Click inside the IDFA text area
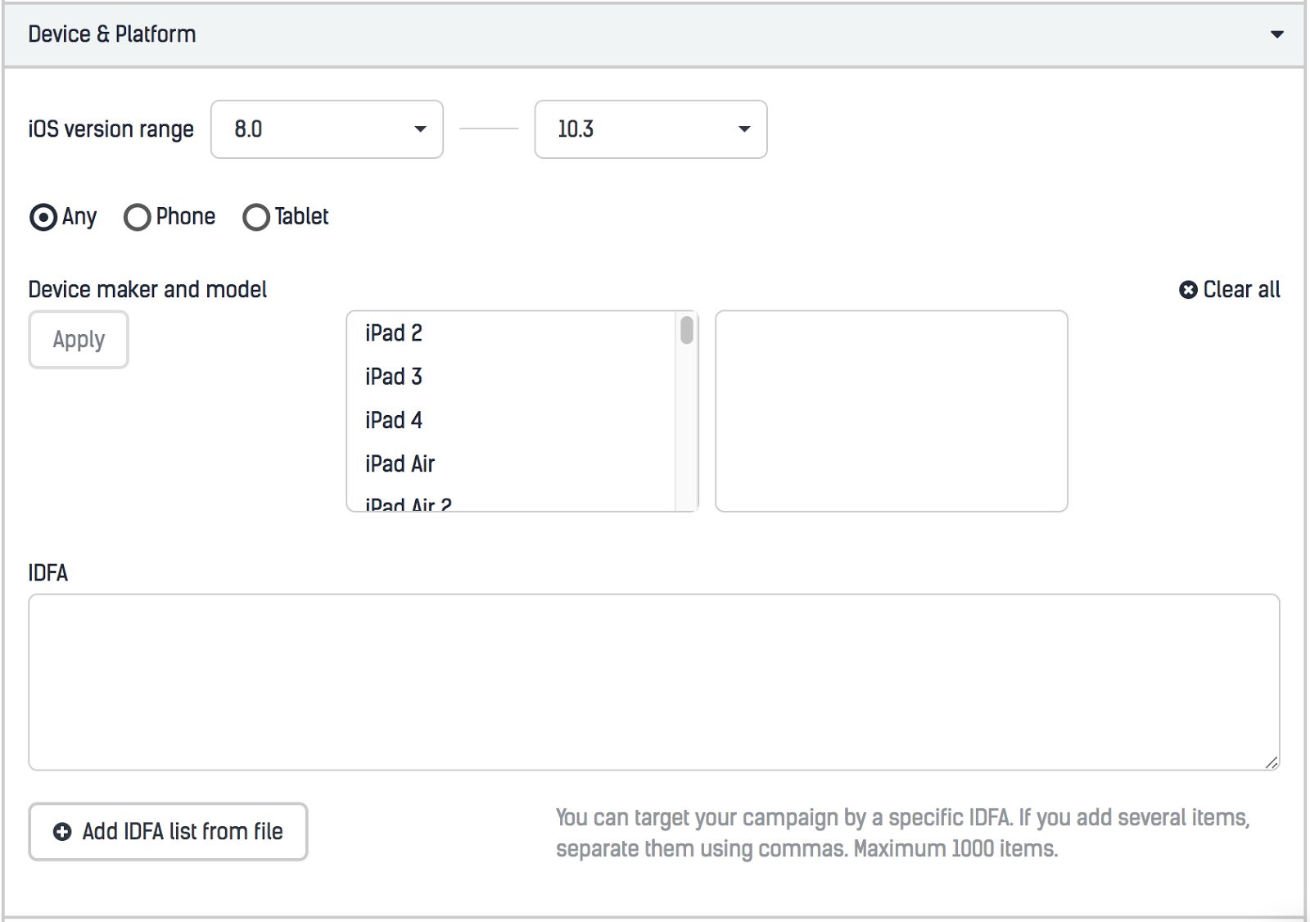1310x922 pixels. tap(653, 681)
